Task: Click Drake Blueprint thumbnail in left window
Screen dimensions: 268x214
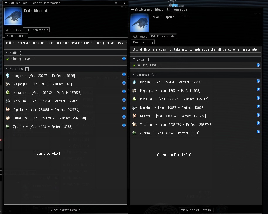Action: click(x=13, y=16)
